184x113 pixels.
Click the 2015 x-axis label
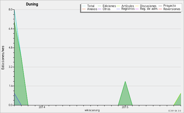(125, 107)
